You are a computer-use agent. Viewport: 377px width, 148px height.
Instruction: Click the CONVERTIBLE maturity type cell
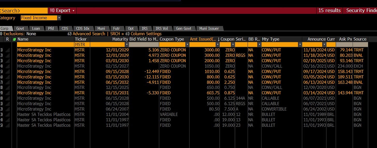coord(274,109)
